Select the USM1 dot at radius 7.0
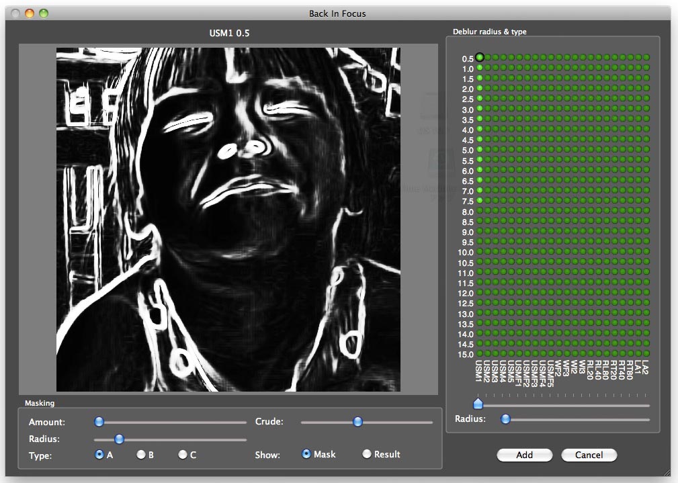 480,190
